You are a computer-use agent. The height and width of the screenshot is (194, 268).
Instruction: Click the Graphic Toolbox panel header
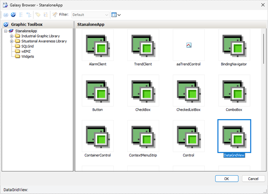point(37,24)
